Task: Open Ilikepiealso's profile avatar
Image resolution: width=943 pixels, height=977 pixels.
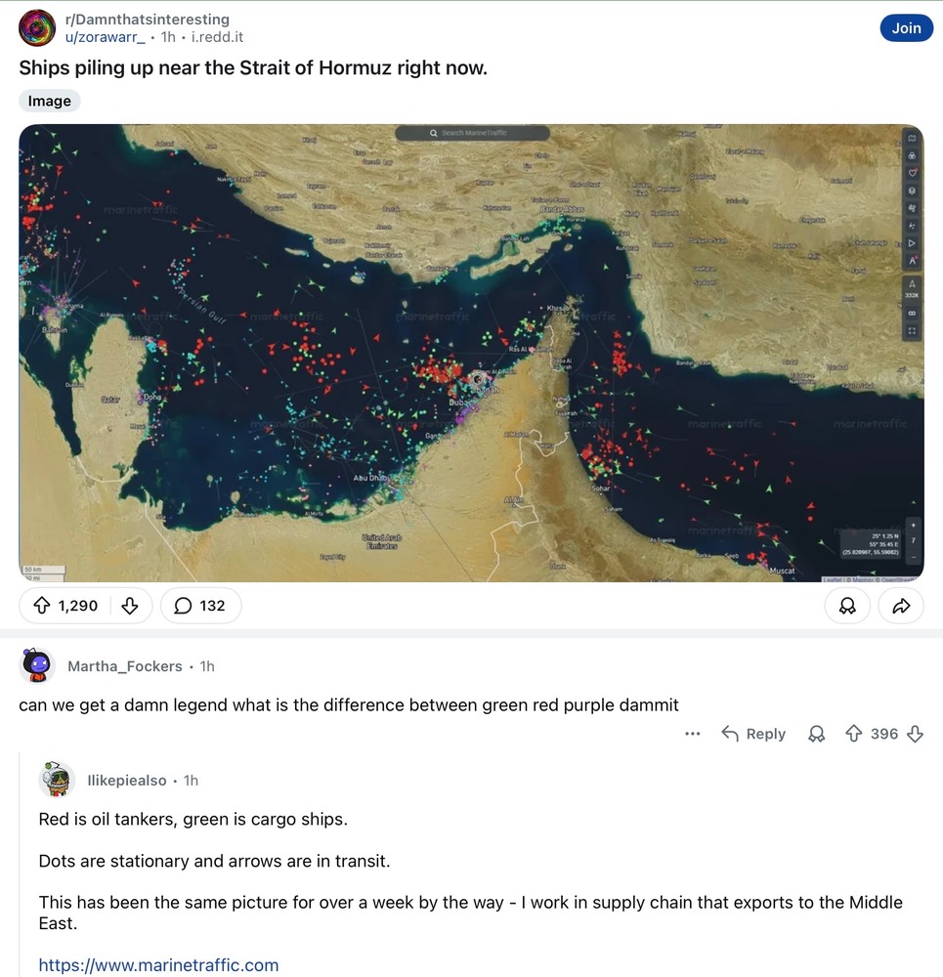Action: tap(58, 780)
